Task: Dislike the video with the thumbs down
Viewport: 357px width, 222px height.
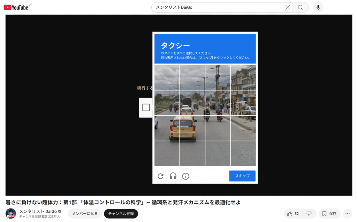Action: pyautogui.click(x=309, y=214)
